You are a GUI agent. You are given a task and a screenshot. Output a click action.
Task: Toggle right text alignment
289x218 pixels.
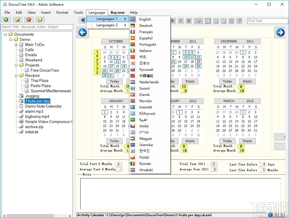coord(223,21)
